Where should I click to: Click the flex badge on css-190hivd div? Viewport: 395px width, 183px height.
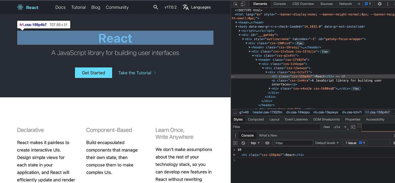click(x=300, y=43)
